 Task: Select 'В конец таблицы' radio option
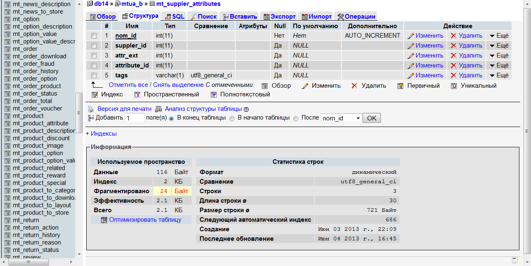pyautogui.click(x=171, y=118)
